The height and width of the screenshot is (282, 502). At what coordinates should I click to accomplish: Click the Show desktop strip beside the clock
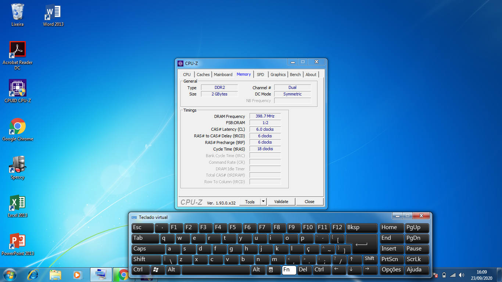click(x=499, y=275)
